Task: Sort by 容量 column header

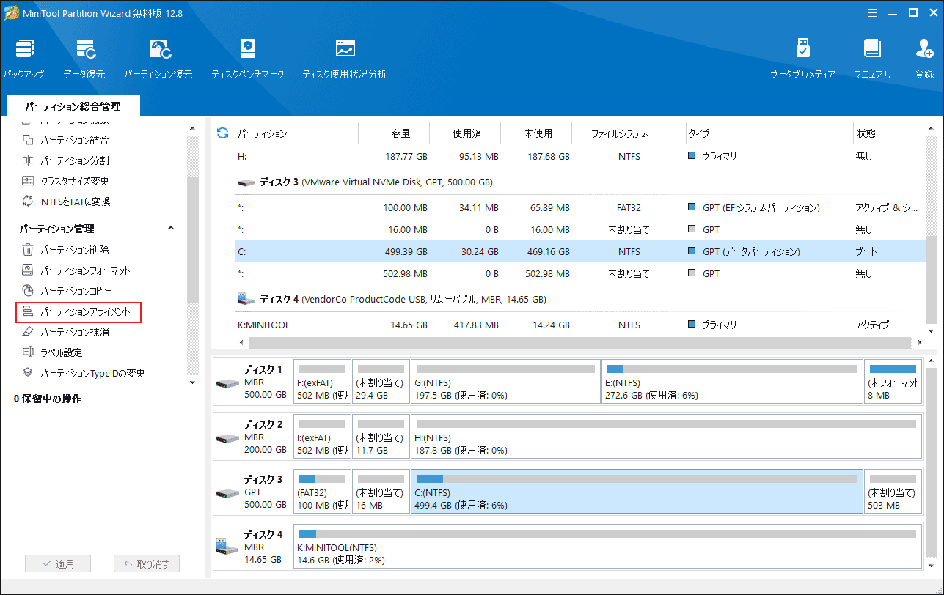Action: tap(400, 133)
